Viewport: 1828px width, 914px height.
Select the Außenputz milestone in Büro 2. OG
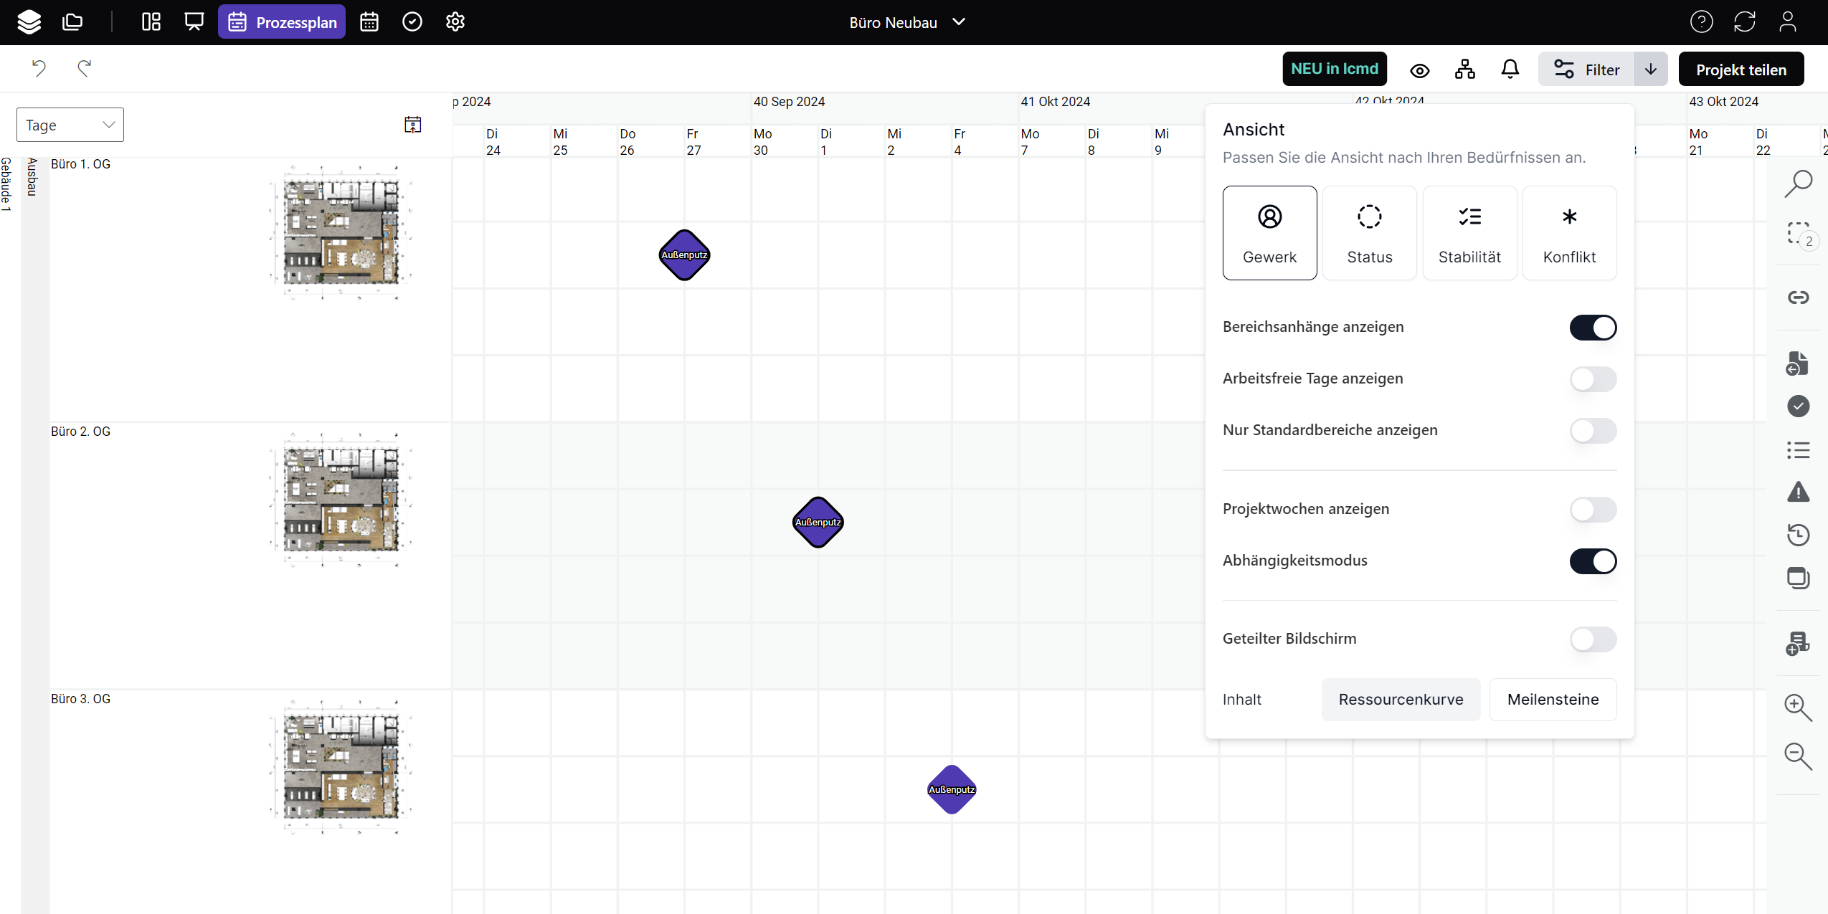pos(818,523)
